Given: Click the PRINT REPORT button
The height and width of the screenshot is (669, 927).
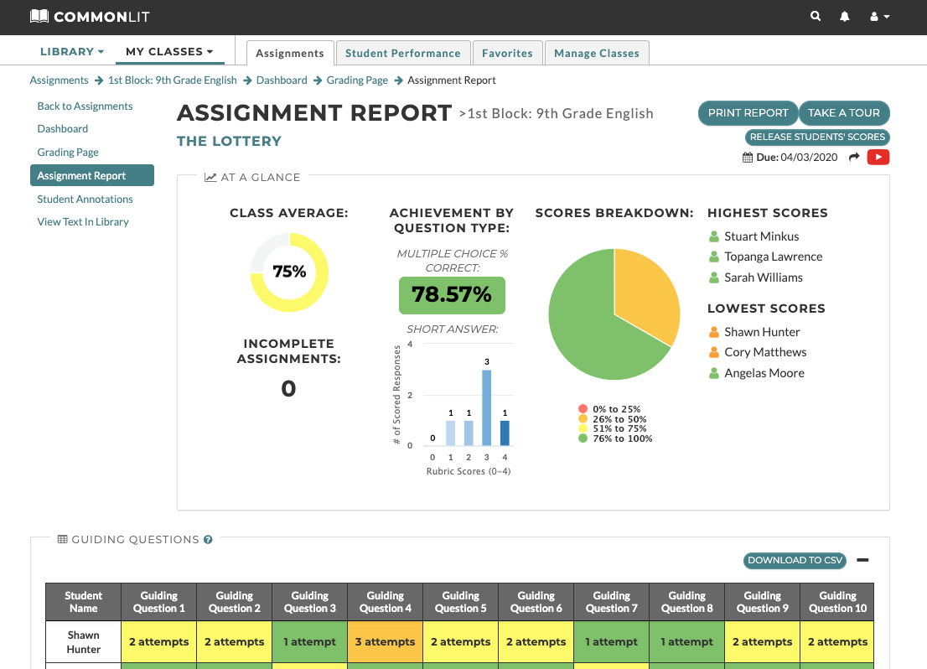Looking at the screenshot, I should (x=748, y=113).
